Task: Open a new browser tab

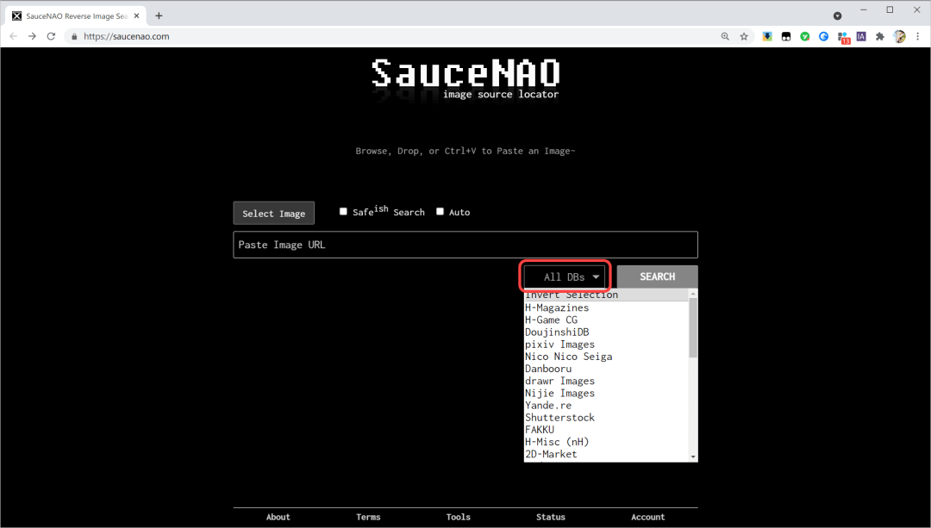Action: click(x=159, y=16)
